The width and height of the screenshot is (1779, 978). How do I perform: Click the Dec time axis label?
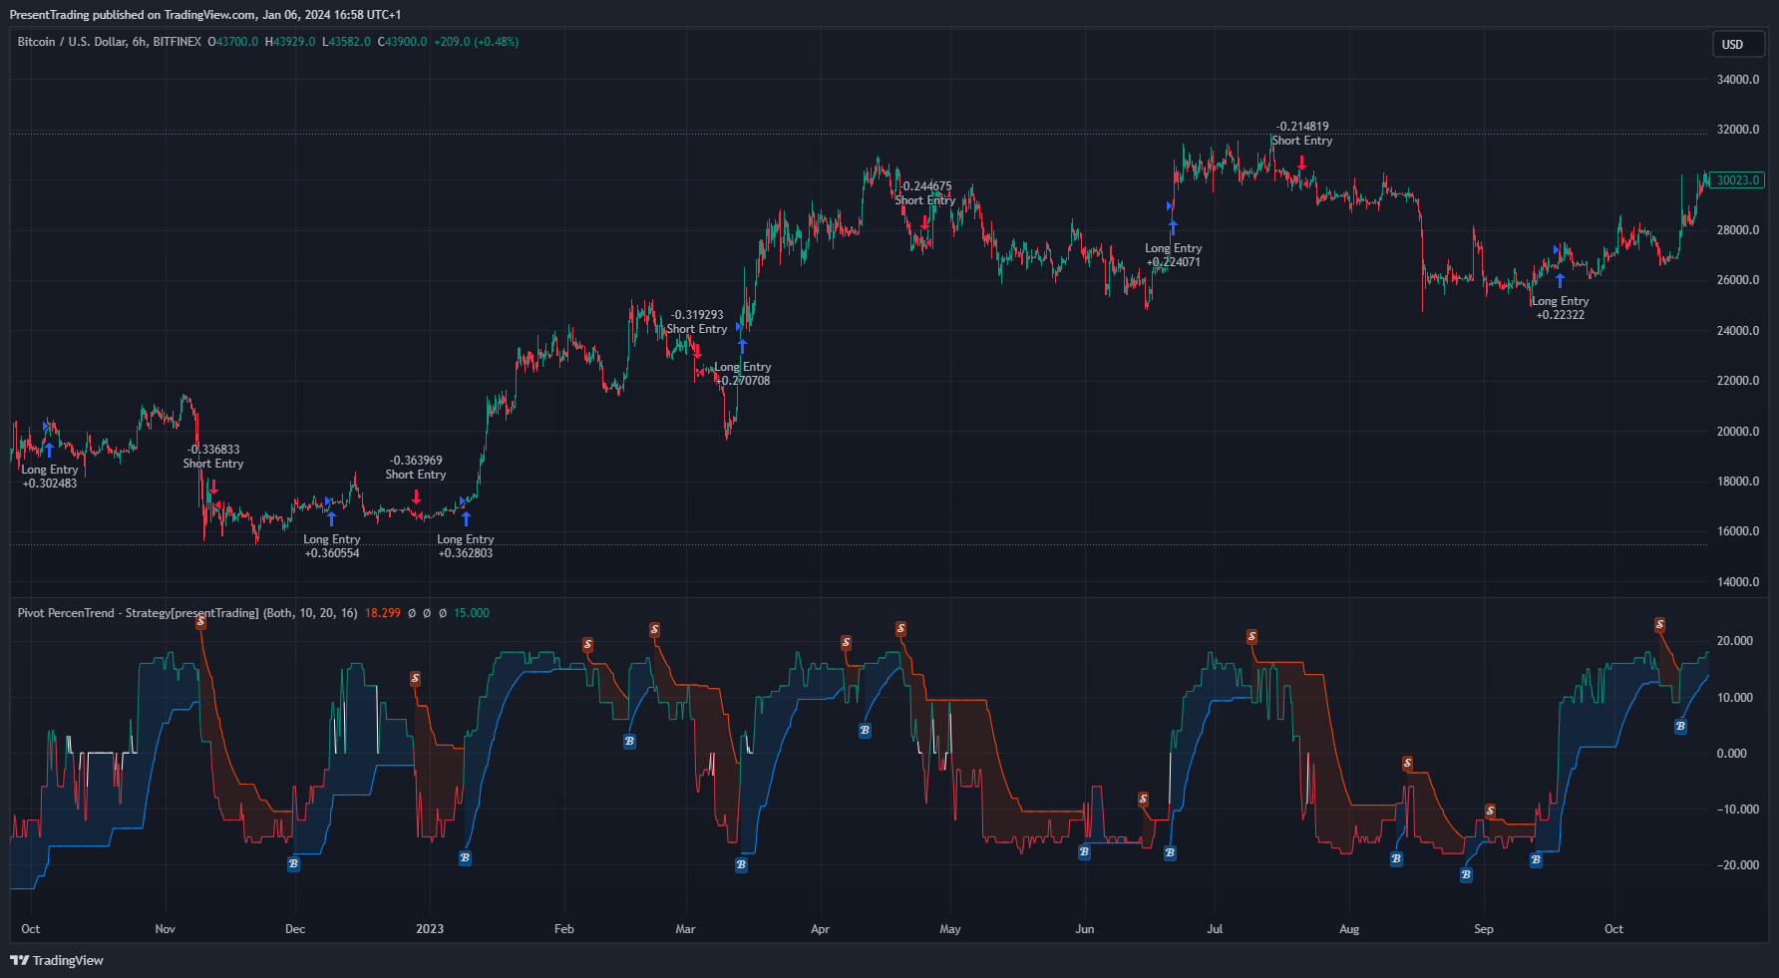(x=295, y=929)
